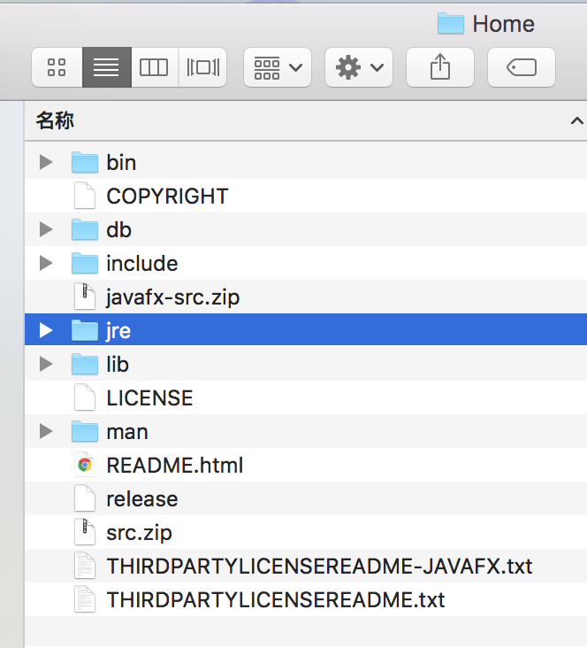Click the man folder icon
This screenshot has width=587, height=648.
[85, 431]
